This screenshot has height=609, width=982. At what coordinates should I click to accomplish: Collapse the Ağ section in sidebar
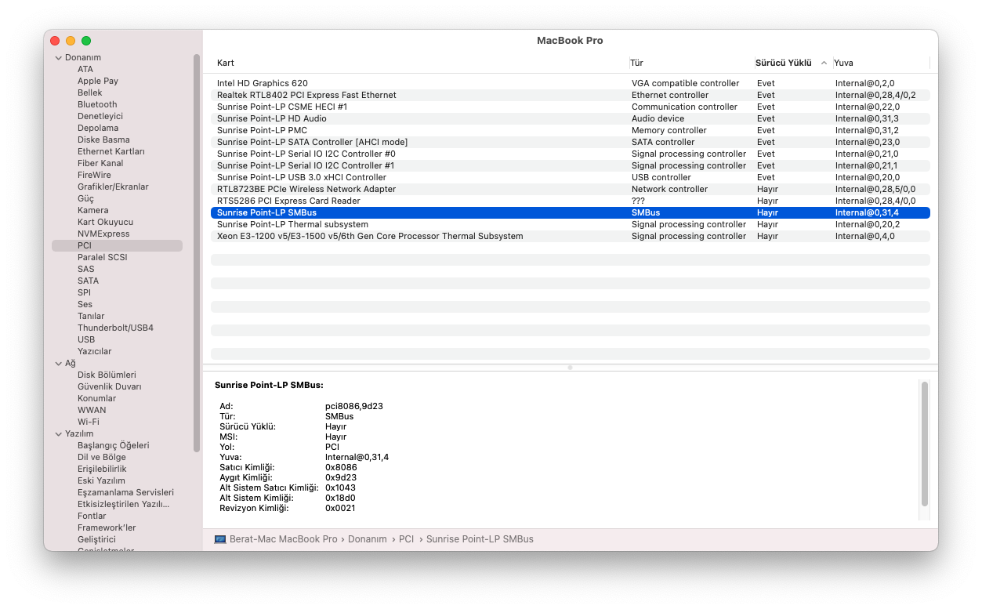coord(58,363)
